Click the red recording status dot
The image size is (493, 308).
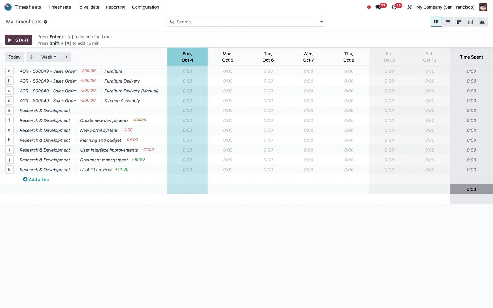click(369, 7)
